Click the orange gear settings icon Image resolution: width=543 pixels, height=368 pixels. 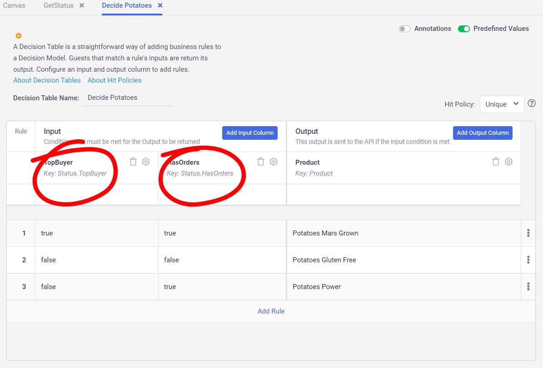[x=19, y=36]
